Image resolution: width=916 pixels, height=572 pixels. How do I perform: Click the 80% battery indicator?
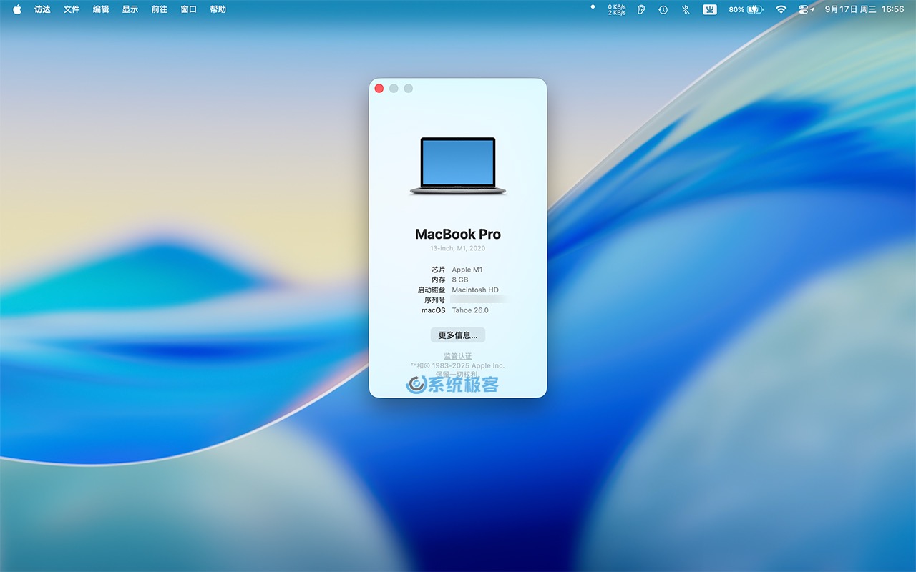[746, 9]
